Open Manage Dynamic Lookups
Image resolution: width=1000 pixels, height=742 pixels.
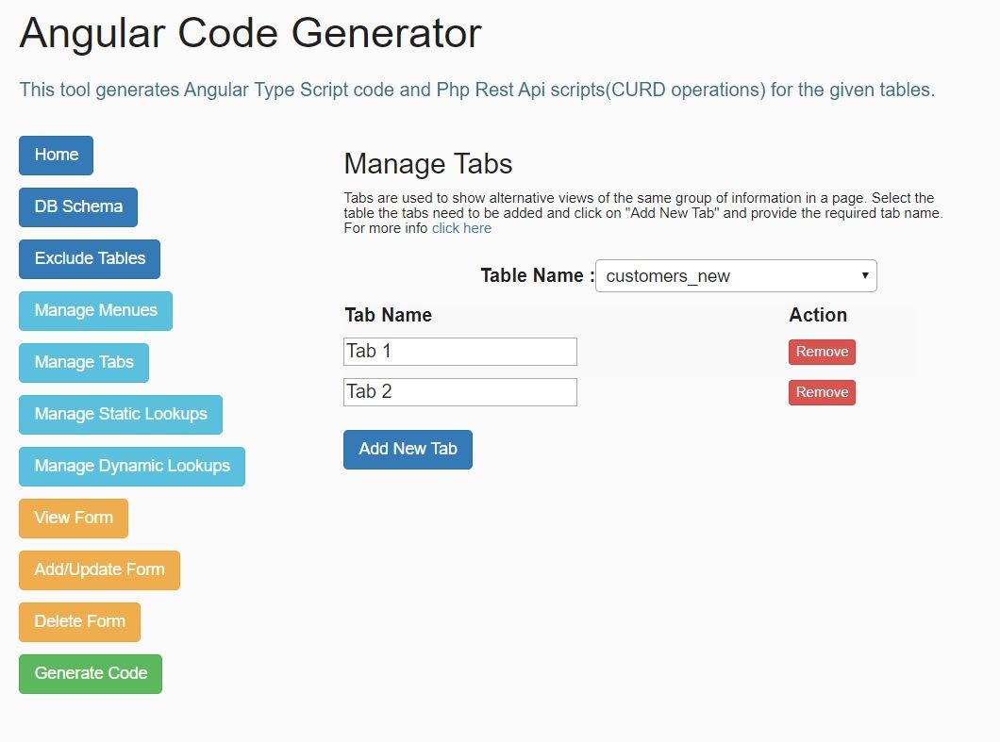click(x=132, y=467)
